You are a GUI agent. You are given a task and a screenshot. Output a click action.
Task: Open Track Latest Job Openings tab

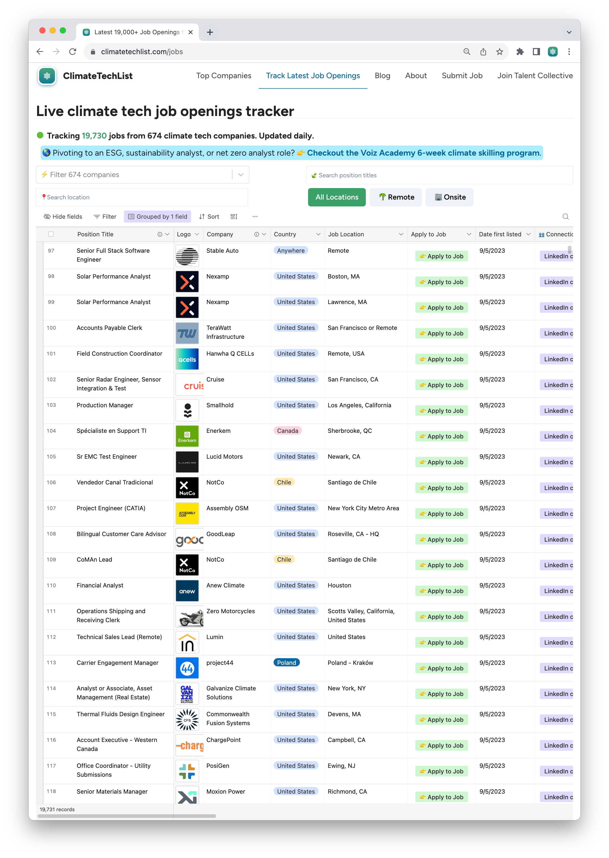click(313, 76)
